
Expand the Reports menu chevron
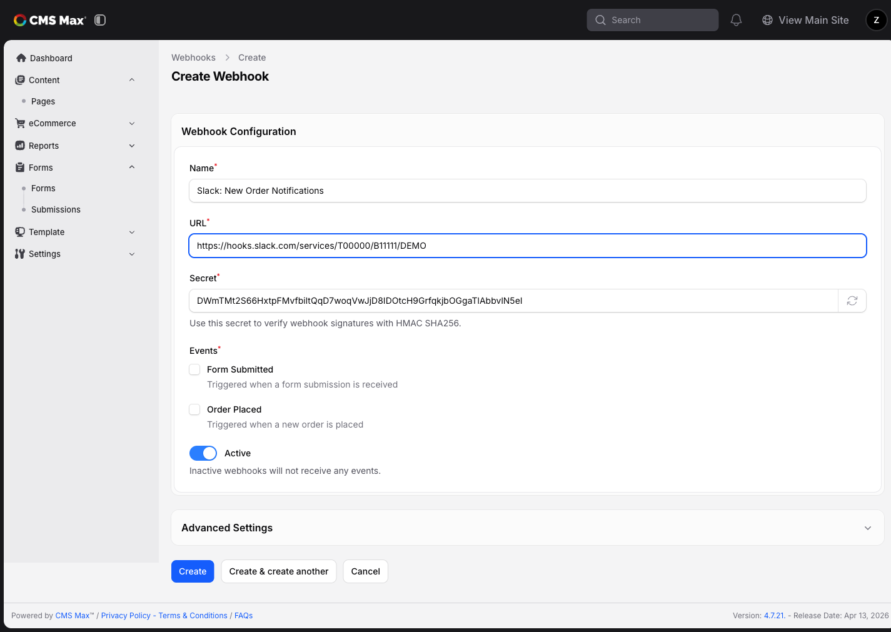click(132, 146)
